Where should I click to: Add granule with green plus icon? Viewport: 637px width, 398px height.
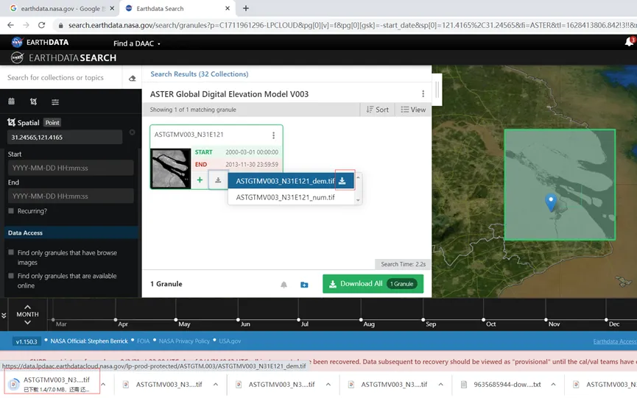[200, 180]
